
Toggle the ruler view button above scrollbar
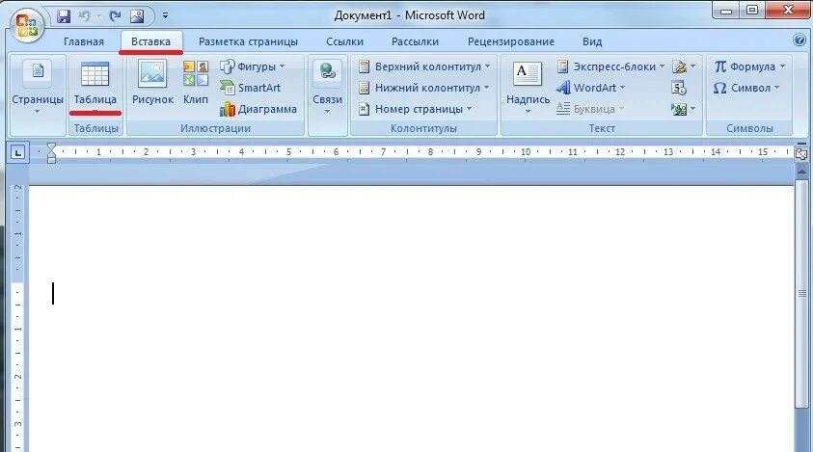click(801, 154)
